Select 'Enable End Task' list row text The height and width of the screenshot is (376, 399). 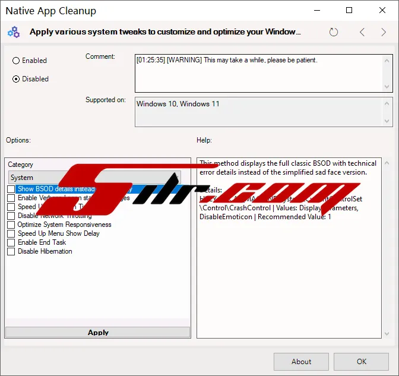pyautogui.click(x=42, y=242)
